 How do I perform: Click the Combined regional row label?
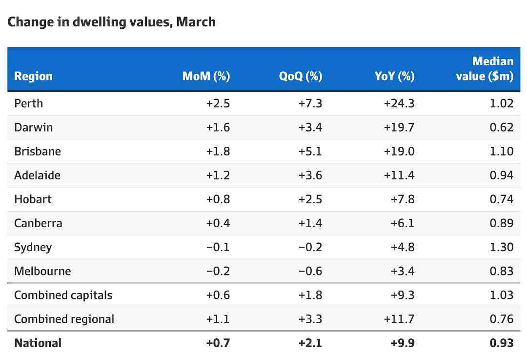point(64,319)
